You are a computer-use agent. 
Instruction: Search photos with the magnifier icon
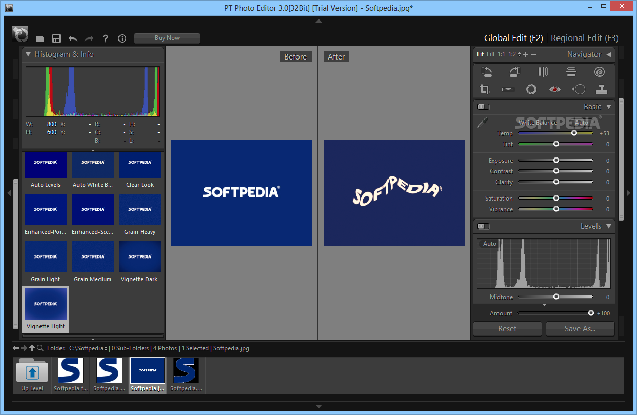coord(40,348)
